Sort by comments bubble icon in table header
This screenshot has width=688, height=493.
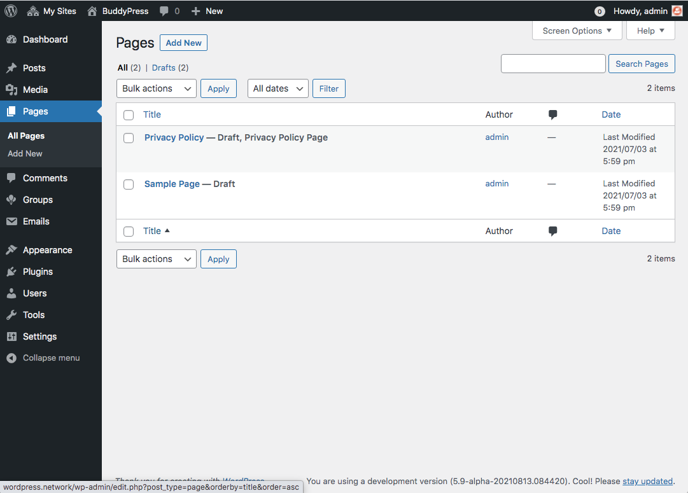click(552, 115)
